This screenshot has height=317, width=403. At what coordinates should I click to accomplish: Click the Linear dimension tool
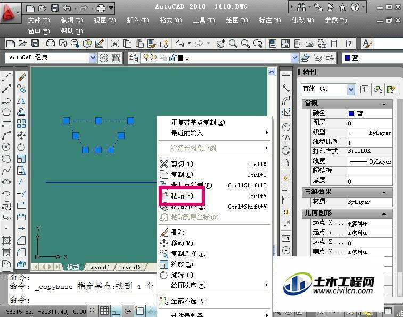click(x=286, y=77)
